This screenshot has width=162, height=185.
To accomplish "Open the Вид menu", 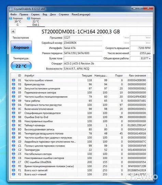I will pos(45,14).
